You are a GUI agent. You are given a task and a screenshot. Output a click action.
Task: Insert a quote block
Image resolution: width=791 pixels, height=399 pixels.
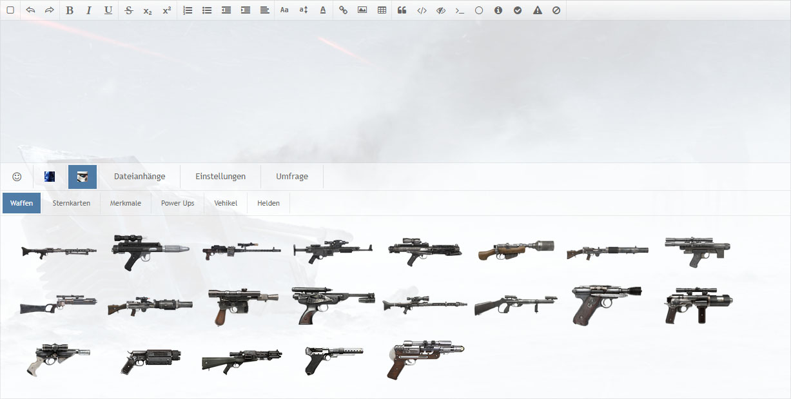[402, 10]
